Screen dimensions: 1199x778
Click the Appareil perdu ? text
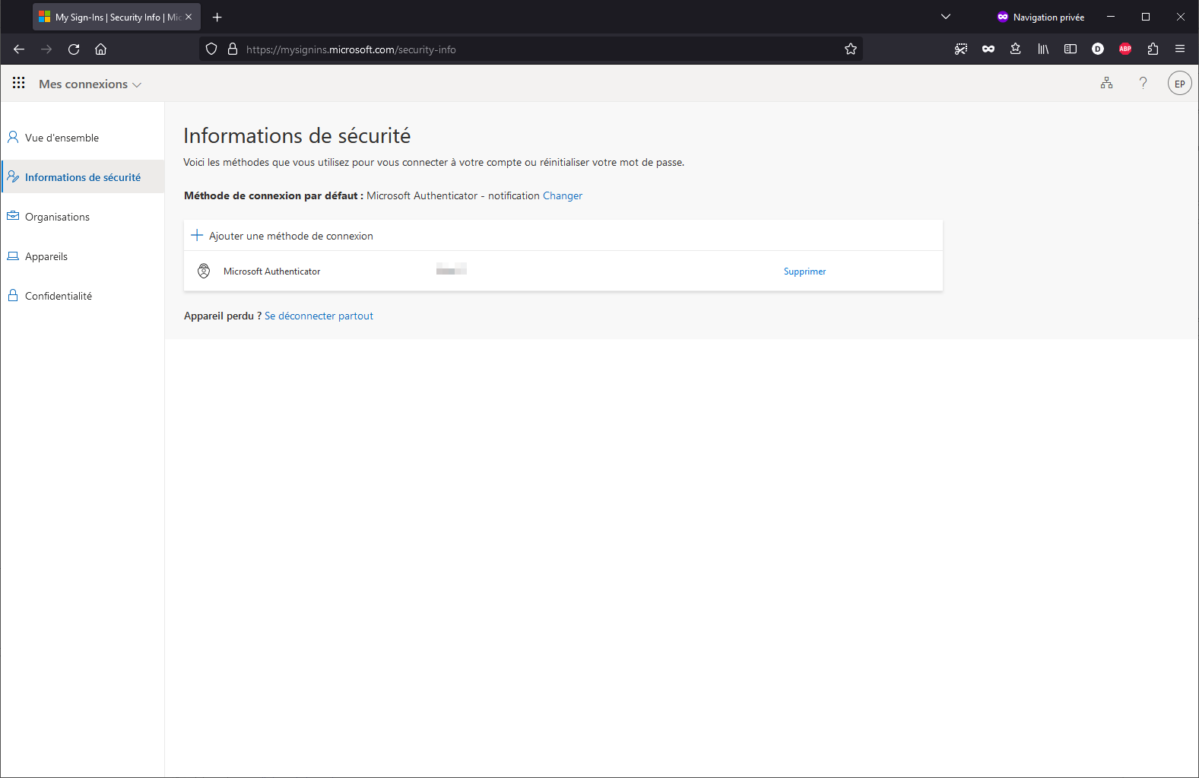[223, 316]
